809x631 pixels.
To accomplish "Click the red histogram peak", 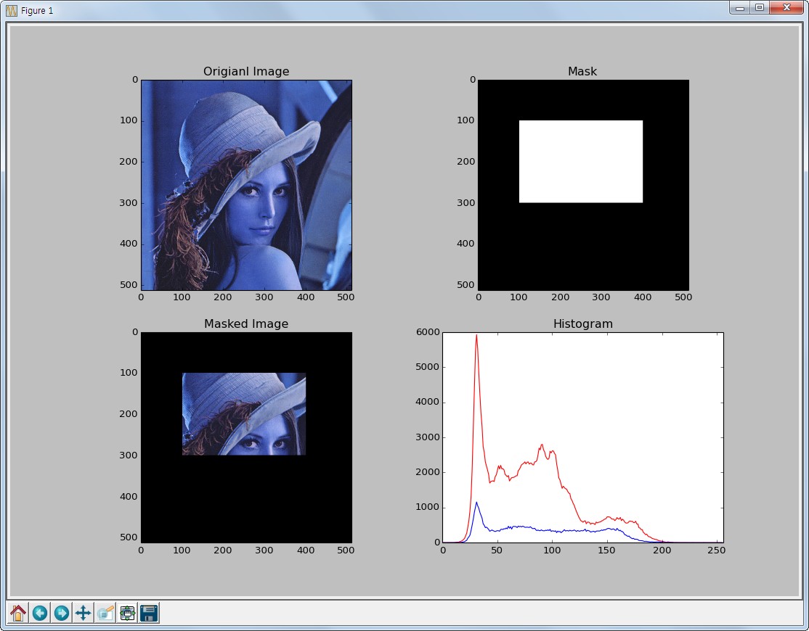I will click(476, 336).
